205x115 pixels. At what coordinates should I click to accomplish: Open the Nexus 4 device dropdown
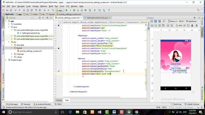click(x=173, y=21)
